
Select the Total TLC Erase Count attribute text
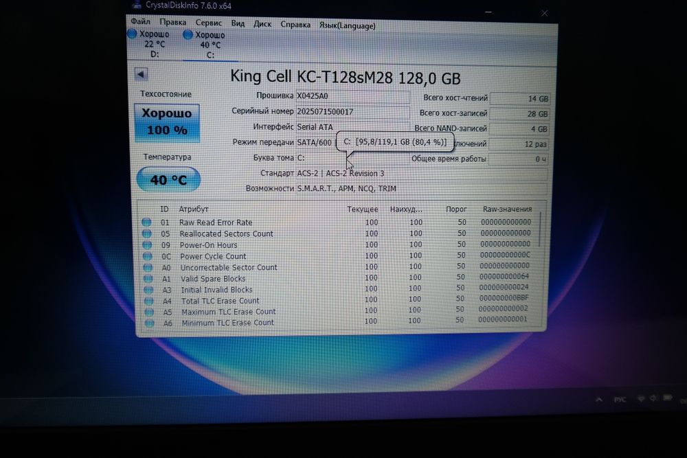(221, 301)
